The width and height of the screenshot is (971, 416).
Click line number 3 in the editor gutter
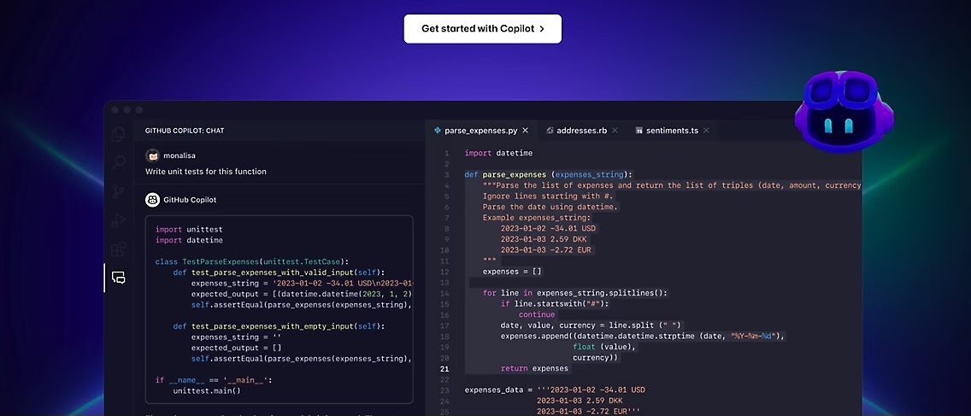point(446,174)
